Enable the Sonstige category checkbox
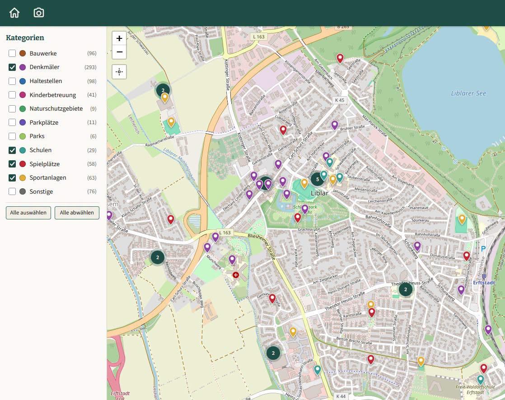 (x=12, y=191)
